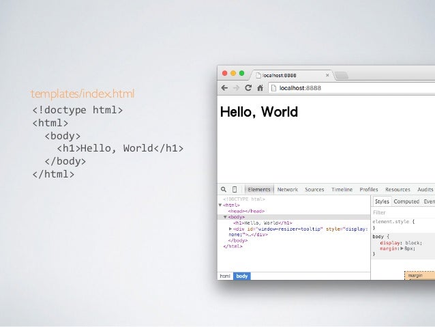Click the green zoom window button
This screenshot has height=327, width=435.
coord(241,73)
